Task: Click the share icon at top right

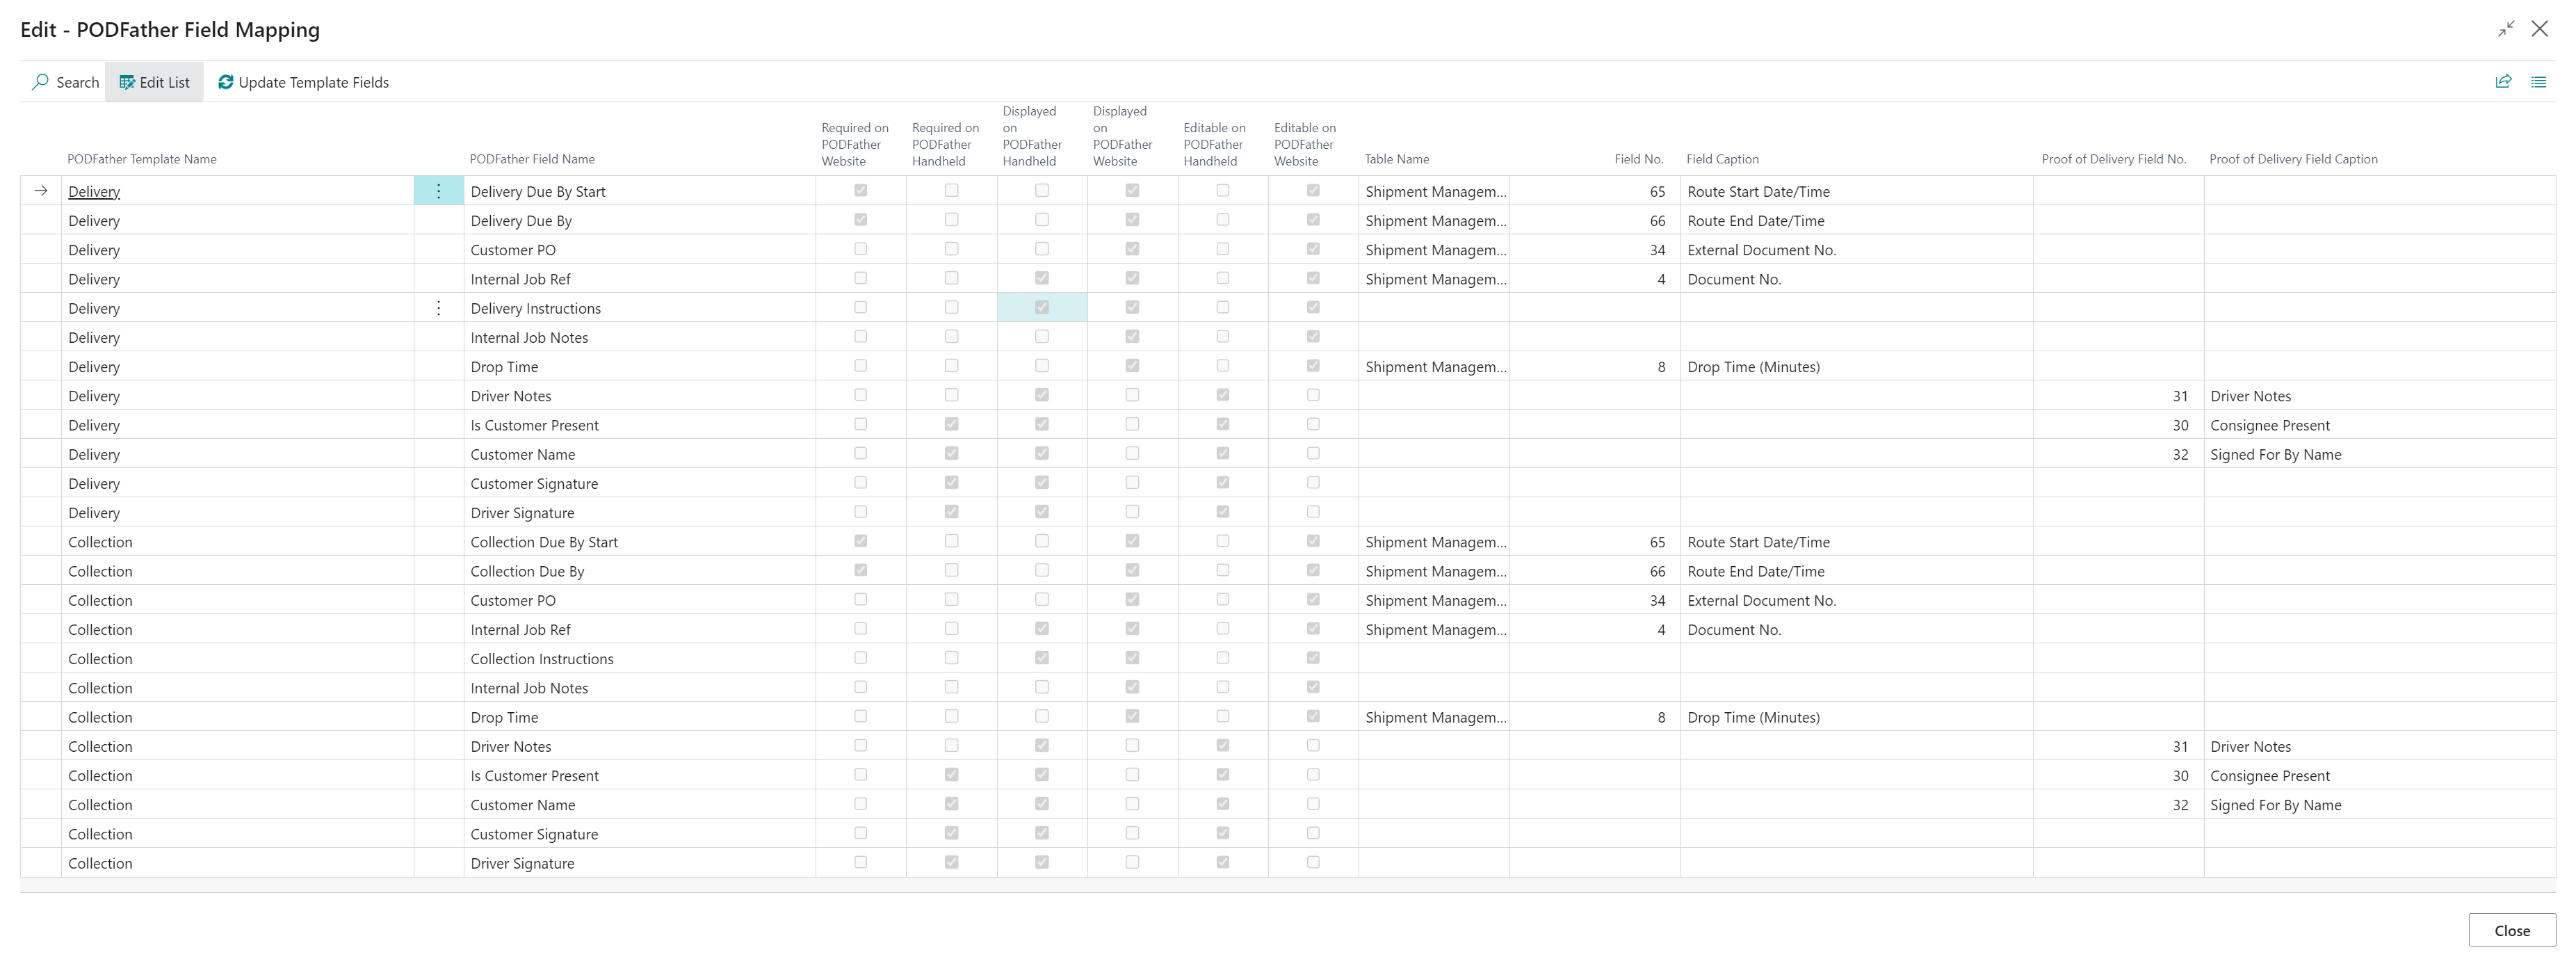Action: click(x=2503, y=82)
